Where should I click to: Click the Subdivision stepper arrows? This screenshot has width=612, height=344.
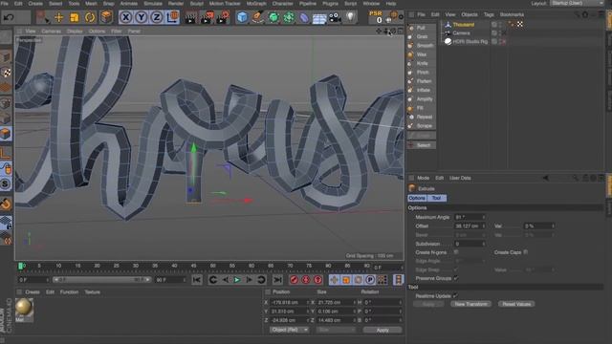(484, 244)
